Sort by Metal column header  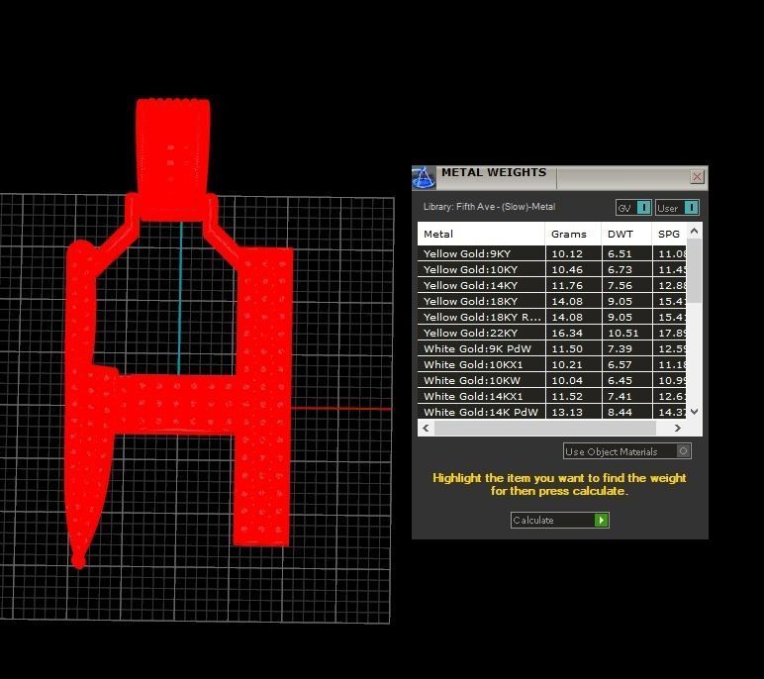481,234
